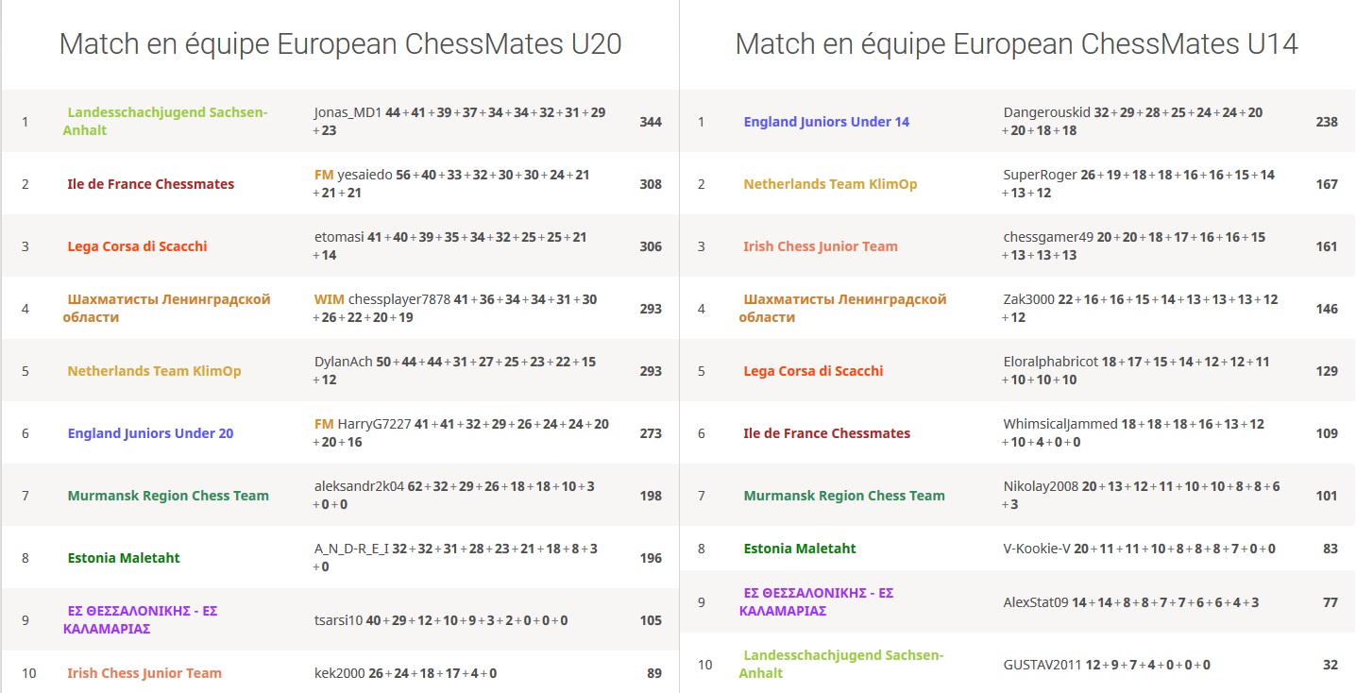Screen dimensions: 1356x693
Task: Open England Juniors Under 20 team
Action: pos(150,433)
